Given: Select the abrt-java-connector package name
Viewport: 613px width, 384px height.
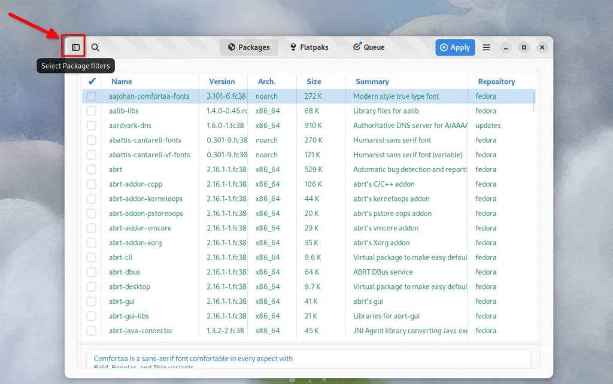Looking at the screenshot, I should point(141,331).
